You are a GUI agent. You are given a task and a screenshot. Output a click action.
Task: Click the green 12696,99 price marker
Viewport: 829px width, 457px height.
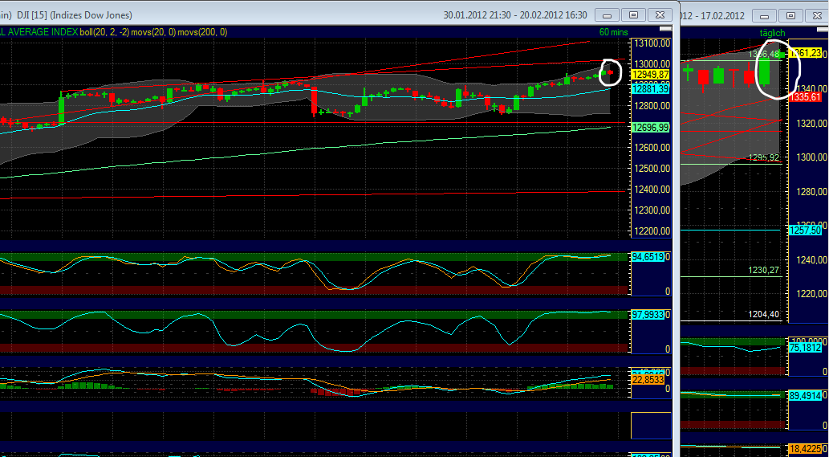tap(650, 127)
